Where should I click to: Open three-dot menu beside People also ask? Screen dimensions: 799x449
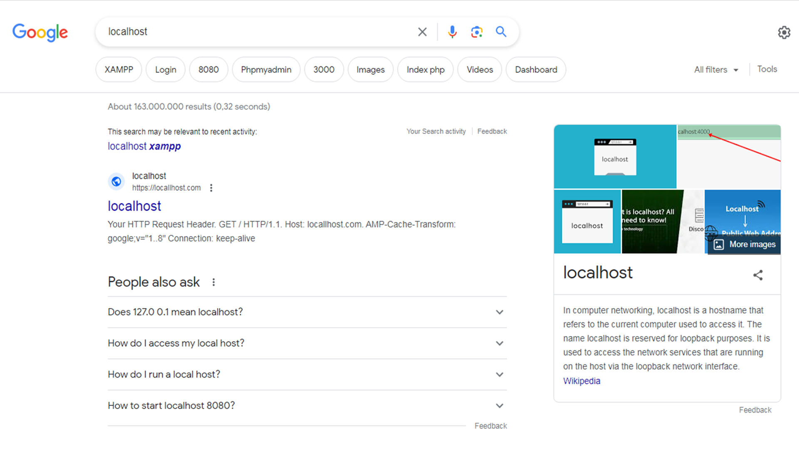(x=213, y=282)
